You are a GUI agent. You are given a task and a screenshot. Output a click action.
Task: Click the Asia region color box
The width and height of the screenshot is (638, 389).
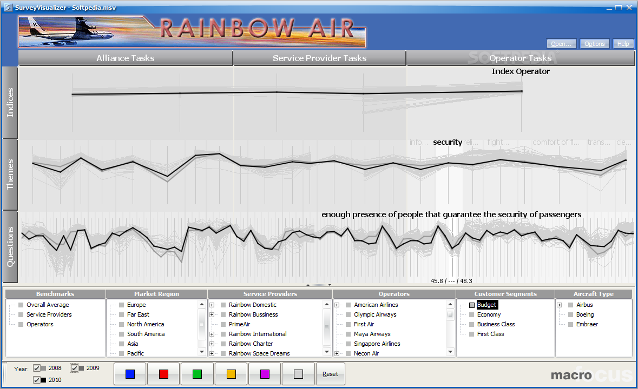pyautogui.click(x=122, y=344)
